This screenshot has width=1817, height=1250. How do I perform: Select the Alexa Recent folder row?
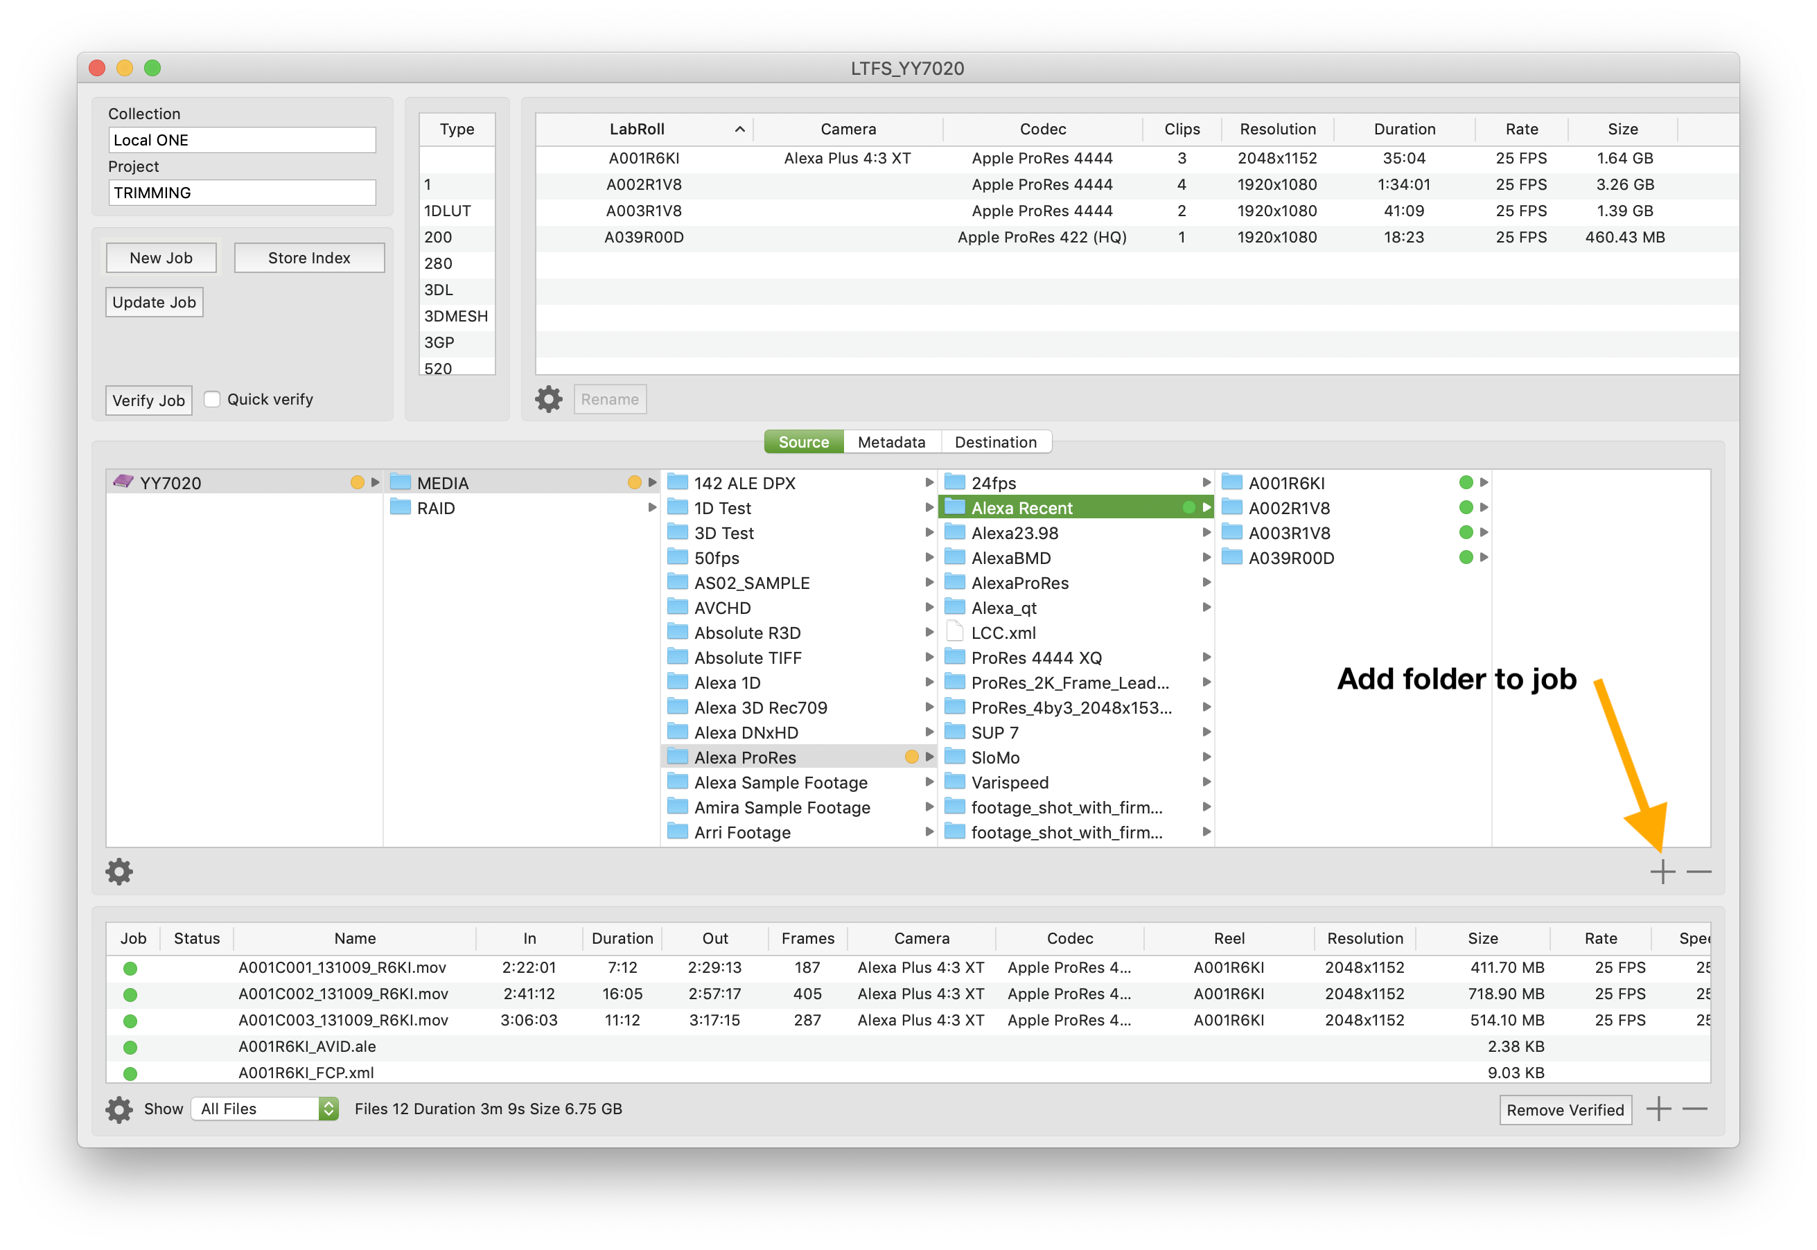tap(1075, 507)
